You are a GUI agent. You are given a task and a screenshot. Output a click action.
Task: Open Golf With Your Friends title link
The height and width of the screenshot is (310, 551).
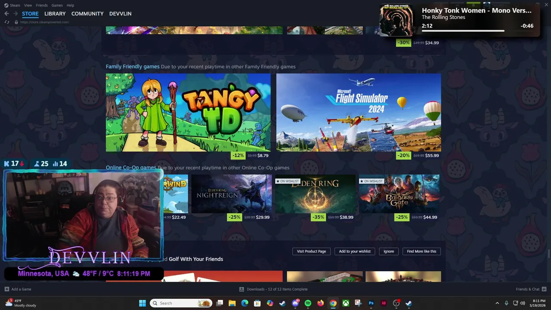196,259
